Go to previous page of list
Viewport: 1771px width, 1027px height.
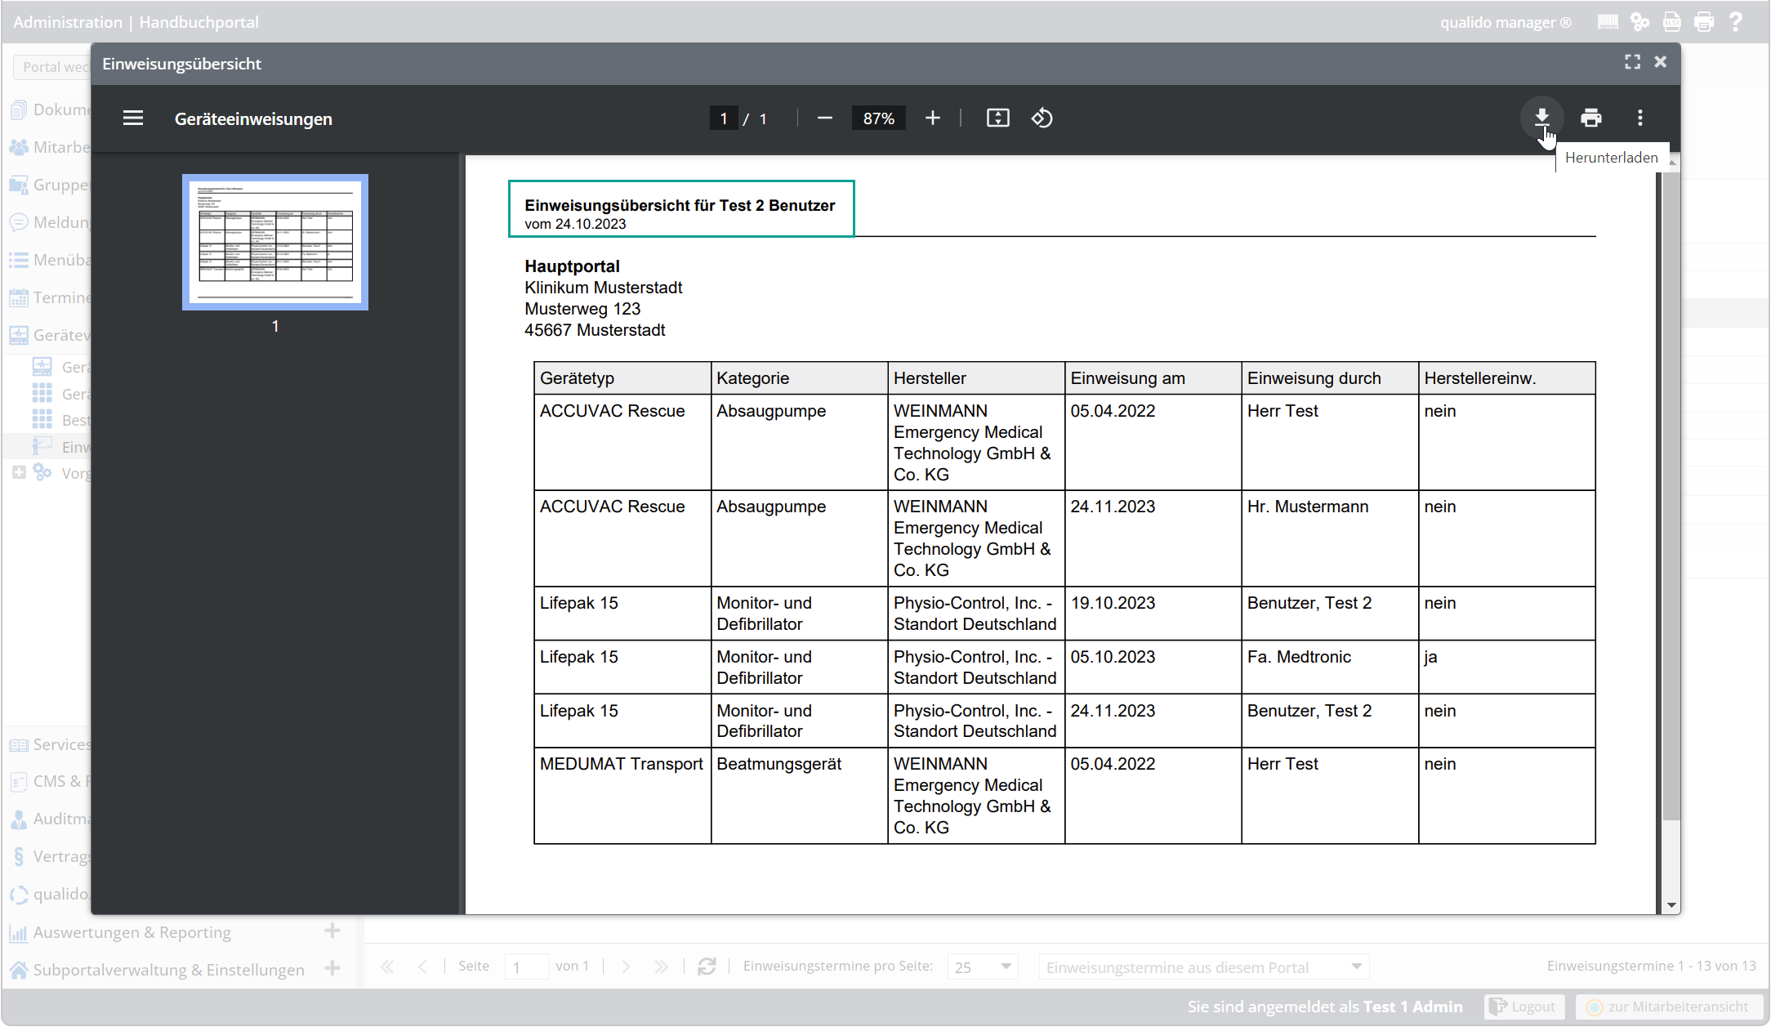pos(422,967)
